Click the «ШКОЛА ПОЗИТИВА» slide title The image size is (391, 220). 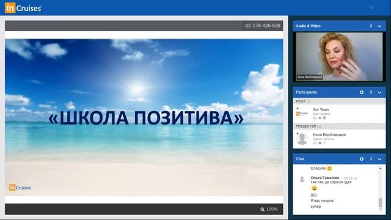[x=146, y=118]
